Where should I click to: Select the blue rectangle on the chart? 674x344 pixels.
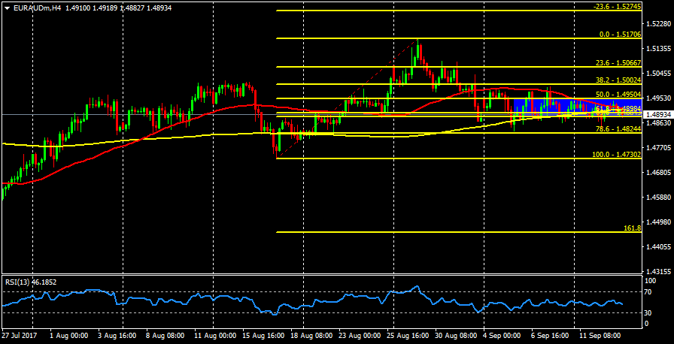click(542, 104)
